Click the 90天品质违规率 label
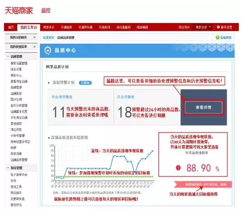The height and width of the screenshot is (212, 244). point(197,153)
